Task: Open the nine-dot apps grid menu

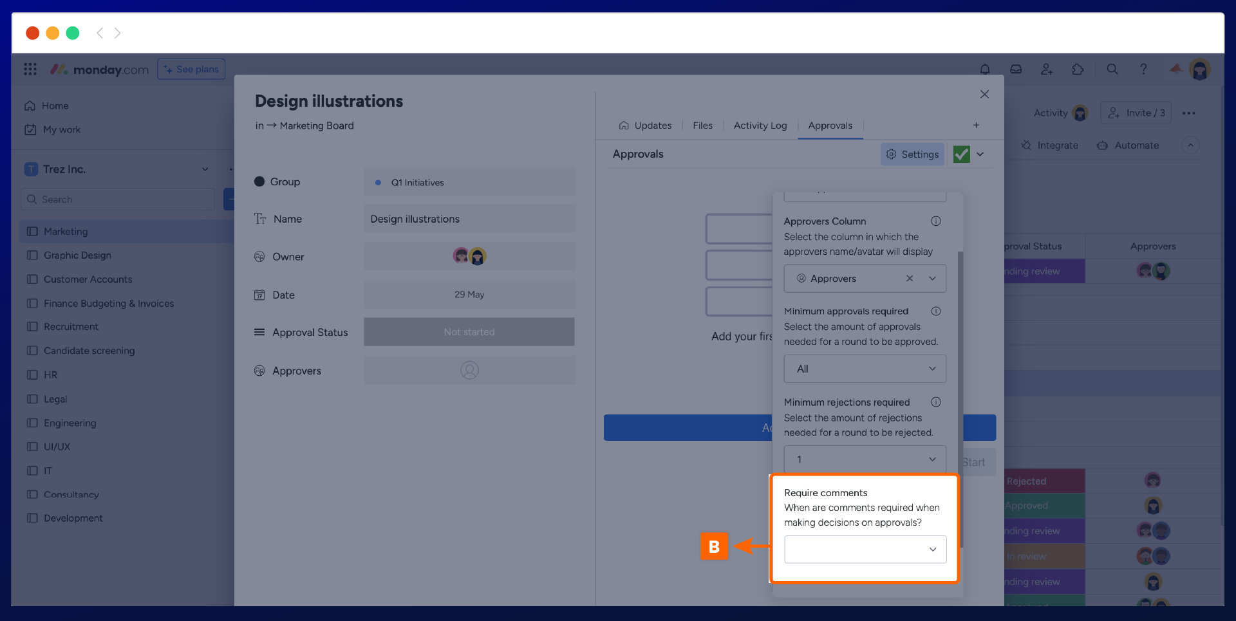Action: pyautogui.click(x=30, y=70)
